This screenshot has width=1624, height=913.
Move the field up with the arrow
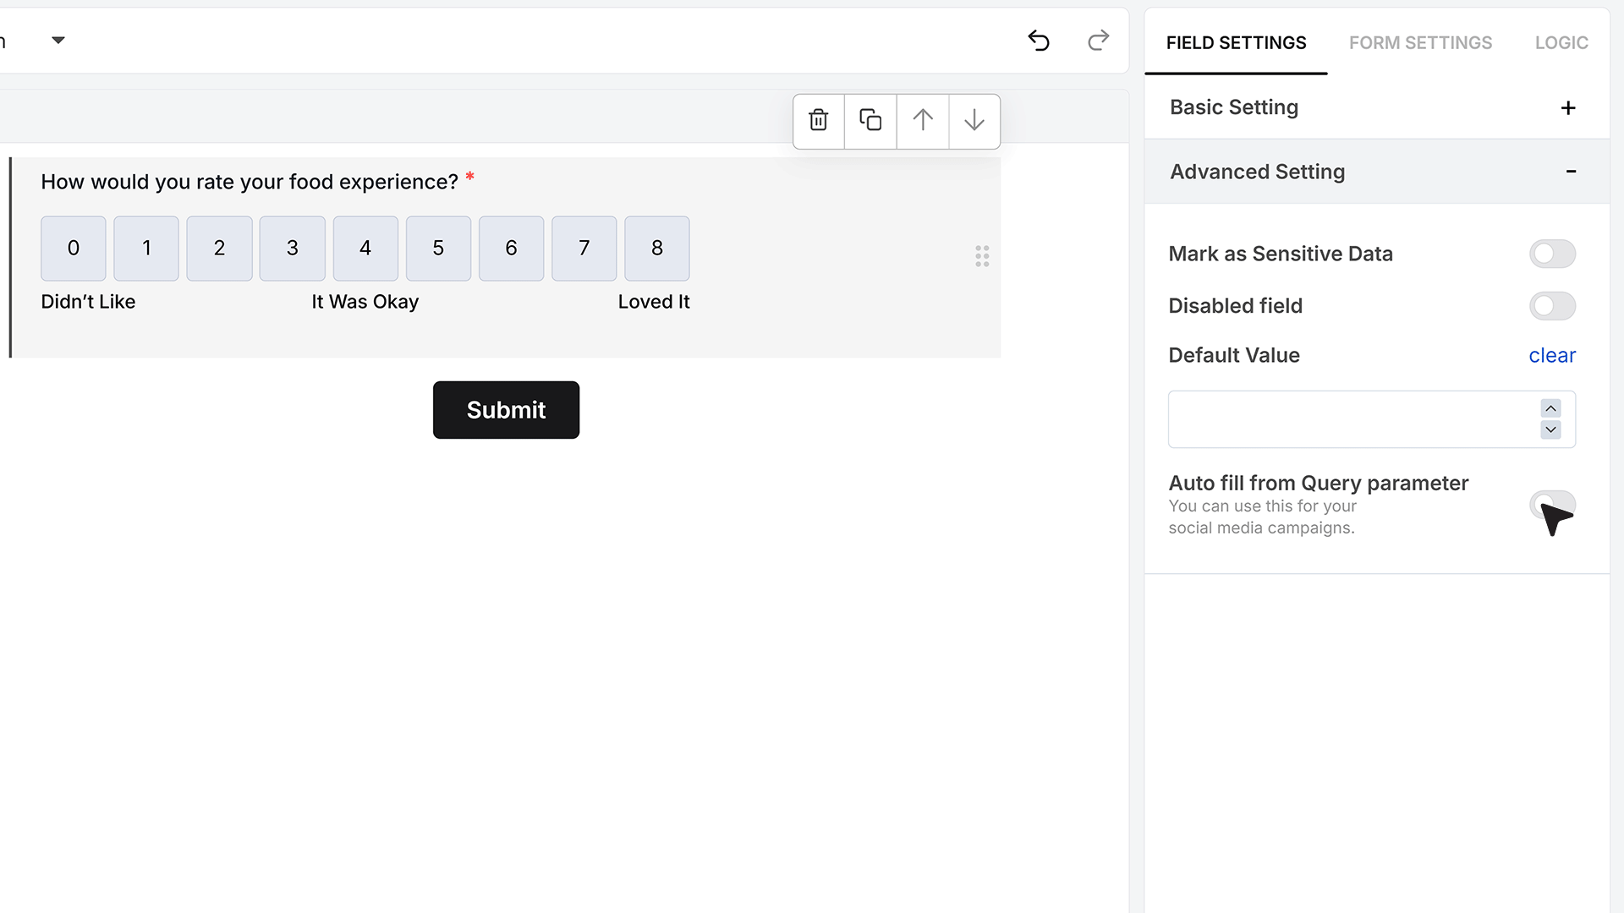tap(923, 121)
